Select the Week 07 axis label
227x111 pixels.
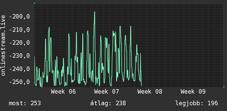point(107,92)
